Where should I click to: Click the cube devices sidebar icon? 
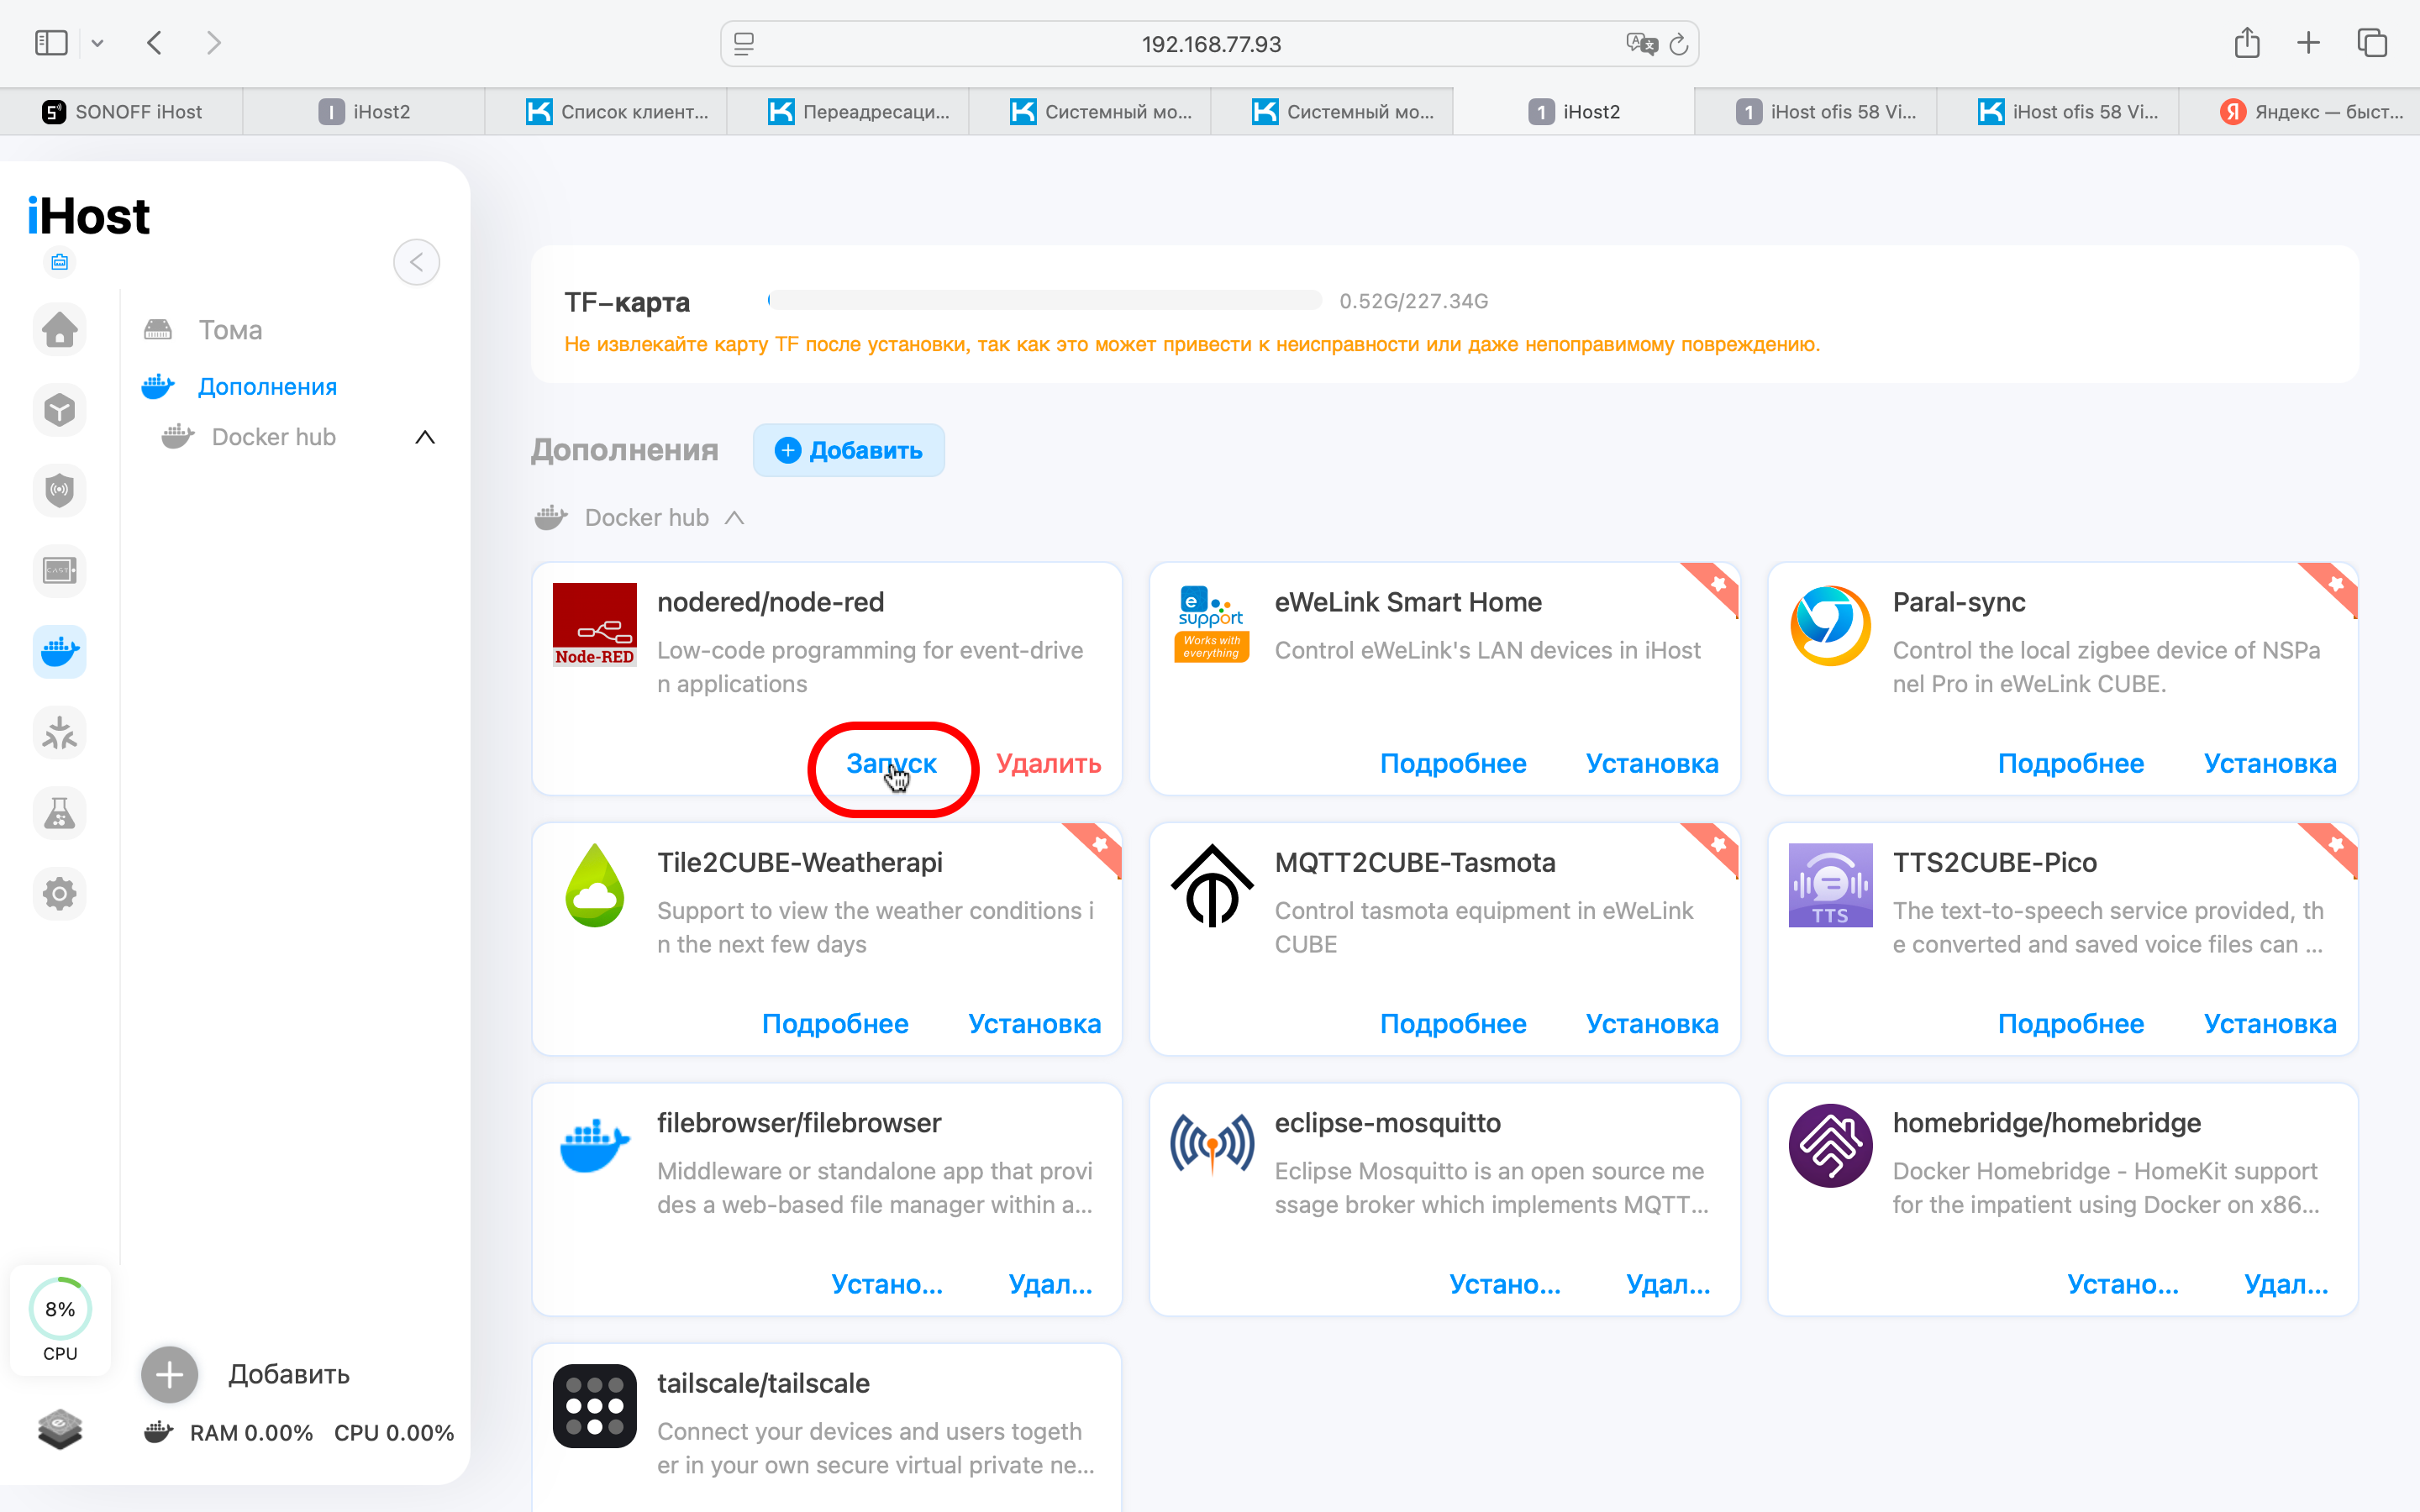point(60,410)
